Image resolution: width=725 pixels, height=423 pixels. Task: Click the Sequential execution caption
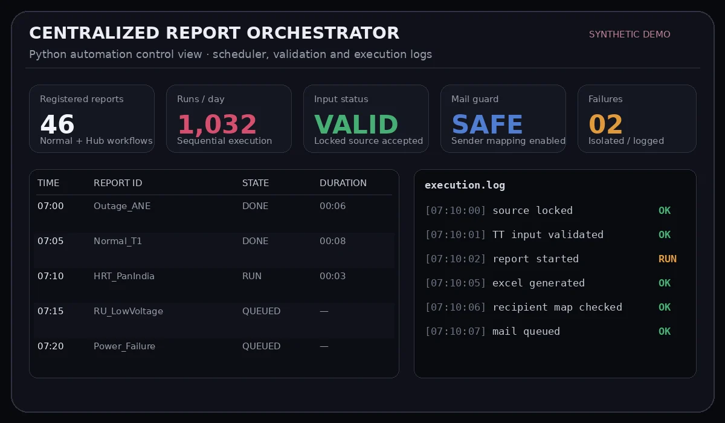tap(224, 141)
